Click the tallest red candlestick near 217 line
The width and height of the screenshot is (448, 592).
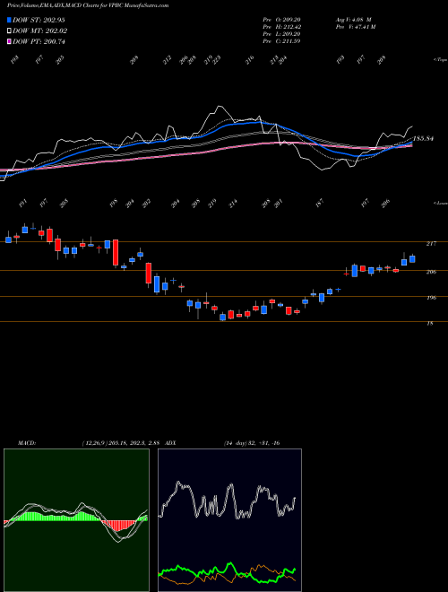pyautogui.click(x=116, y=253)
